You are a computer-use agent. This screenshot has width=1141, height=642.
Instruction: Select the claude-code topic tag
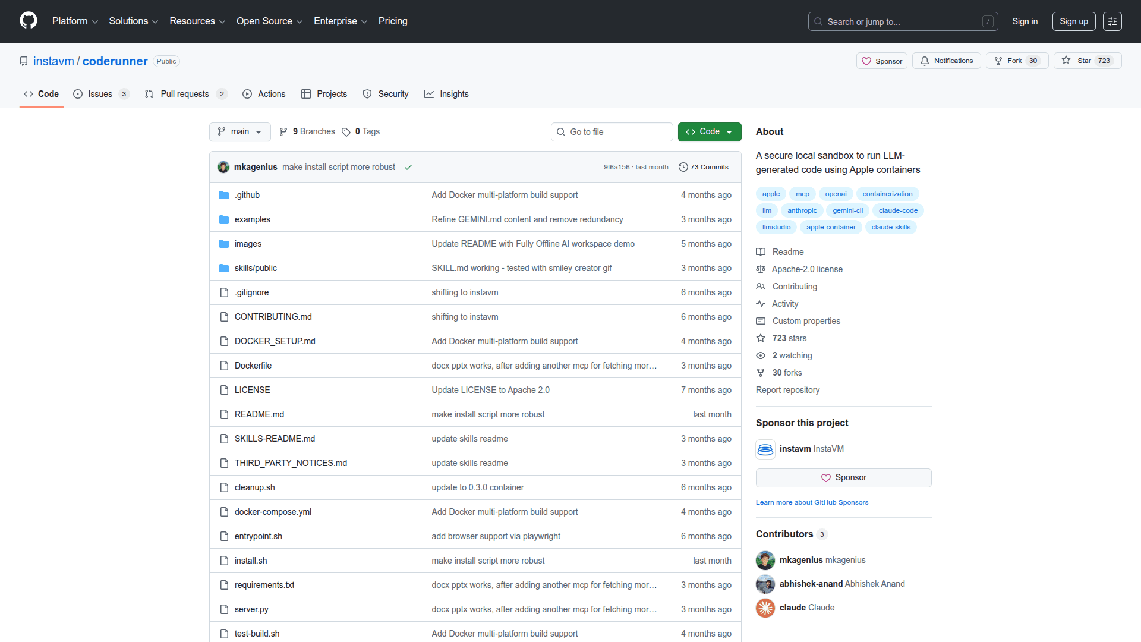click(897, 210)
